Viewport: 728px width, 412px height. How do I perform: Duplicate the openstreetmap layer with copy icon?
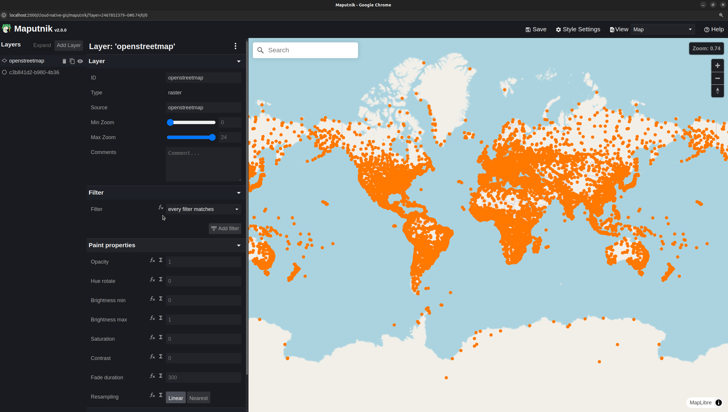[x=72, y=61]
